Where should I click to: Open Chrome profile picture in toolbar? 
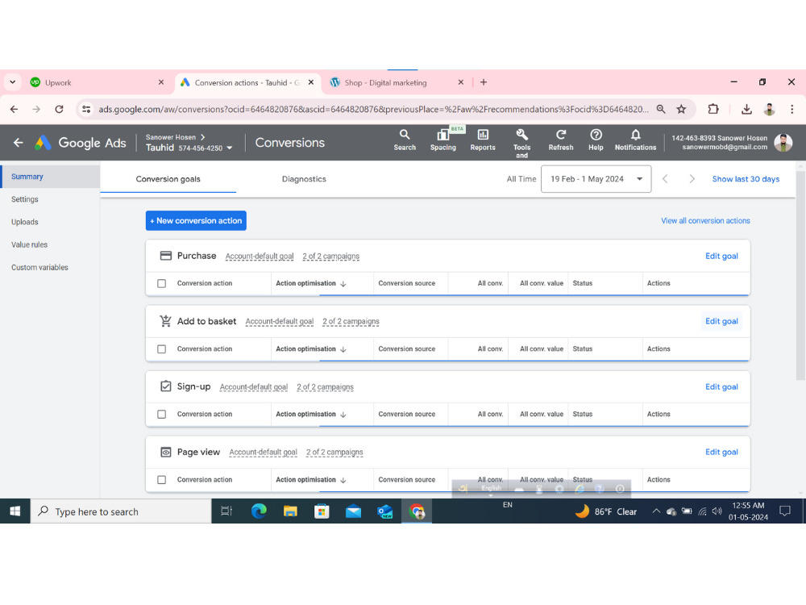coord(769,109)
